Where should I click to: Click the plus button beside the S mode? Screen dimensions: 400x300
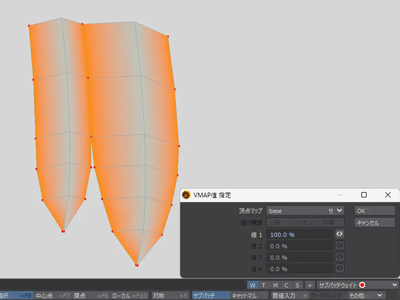(x=310, y=285)
